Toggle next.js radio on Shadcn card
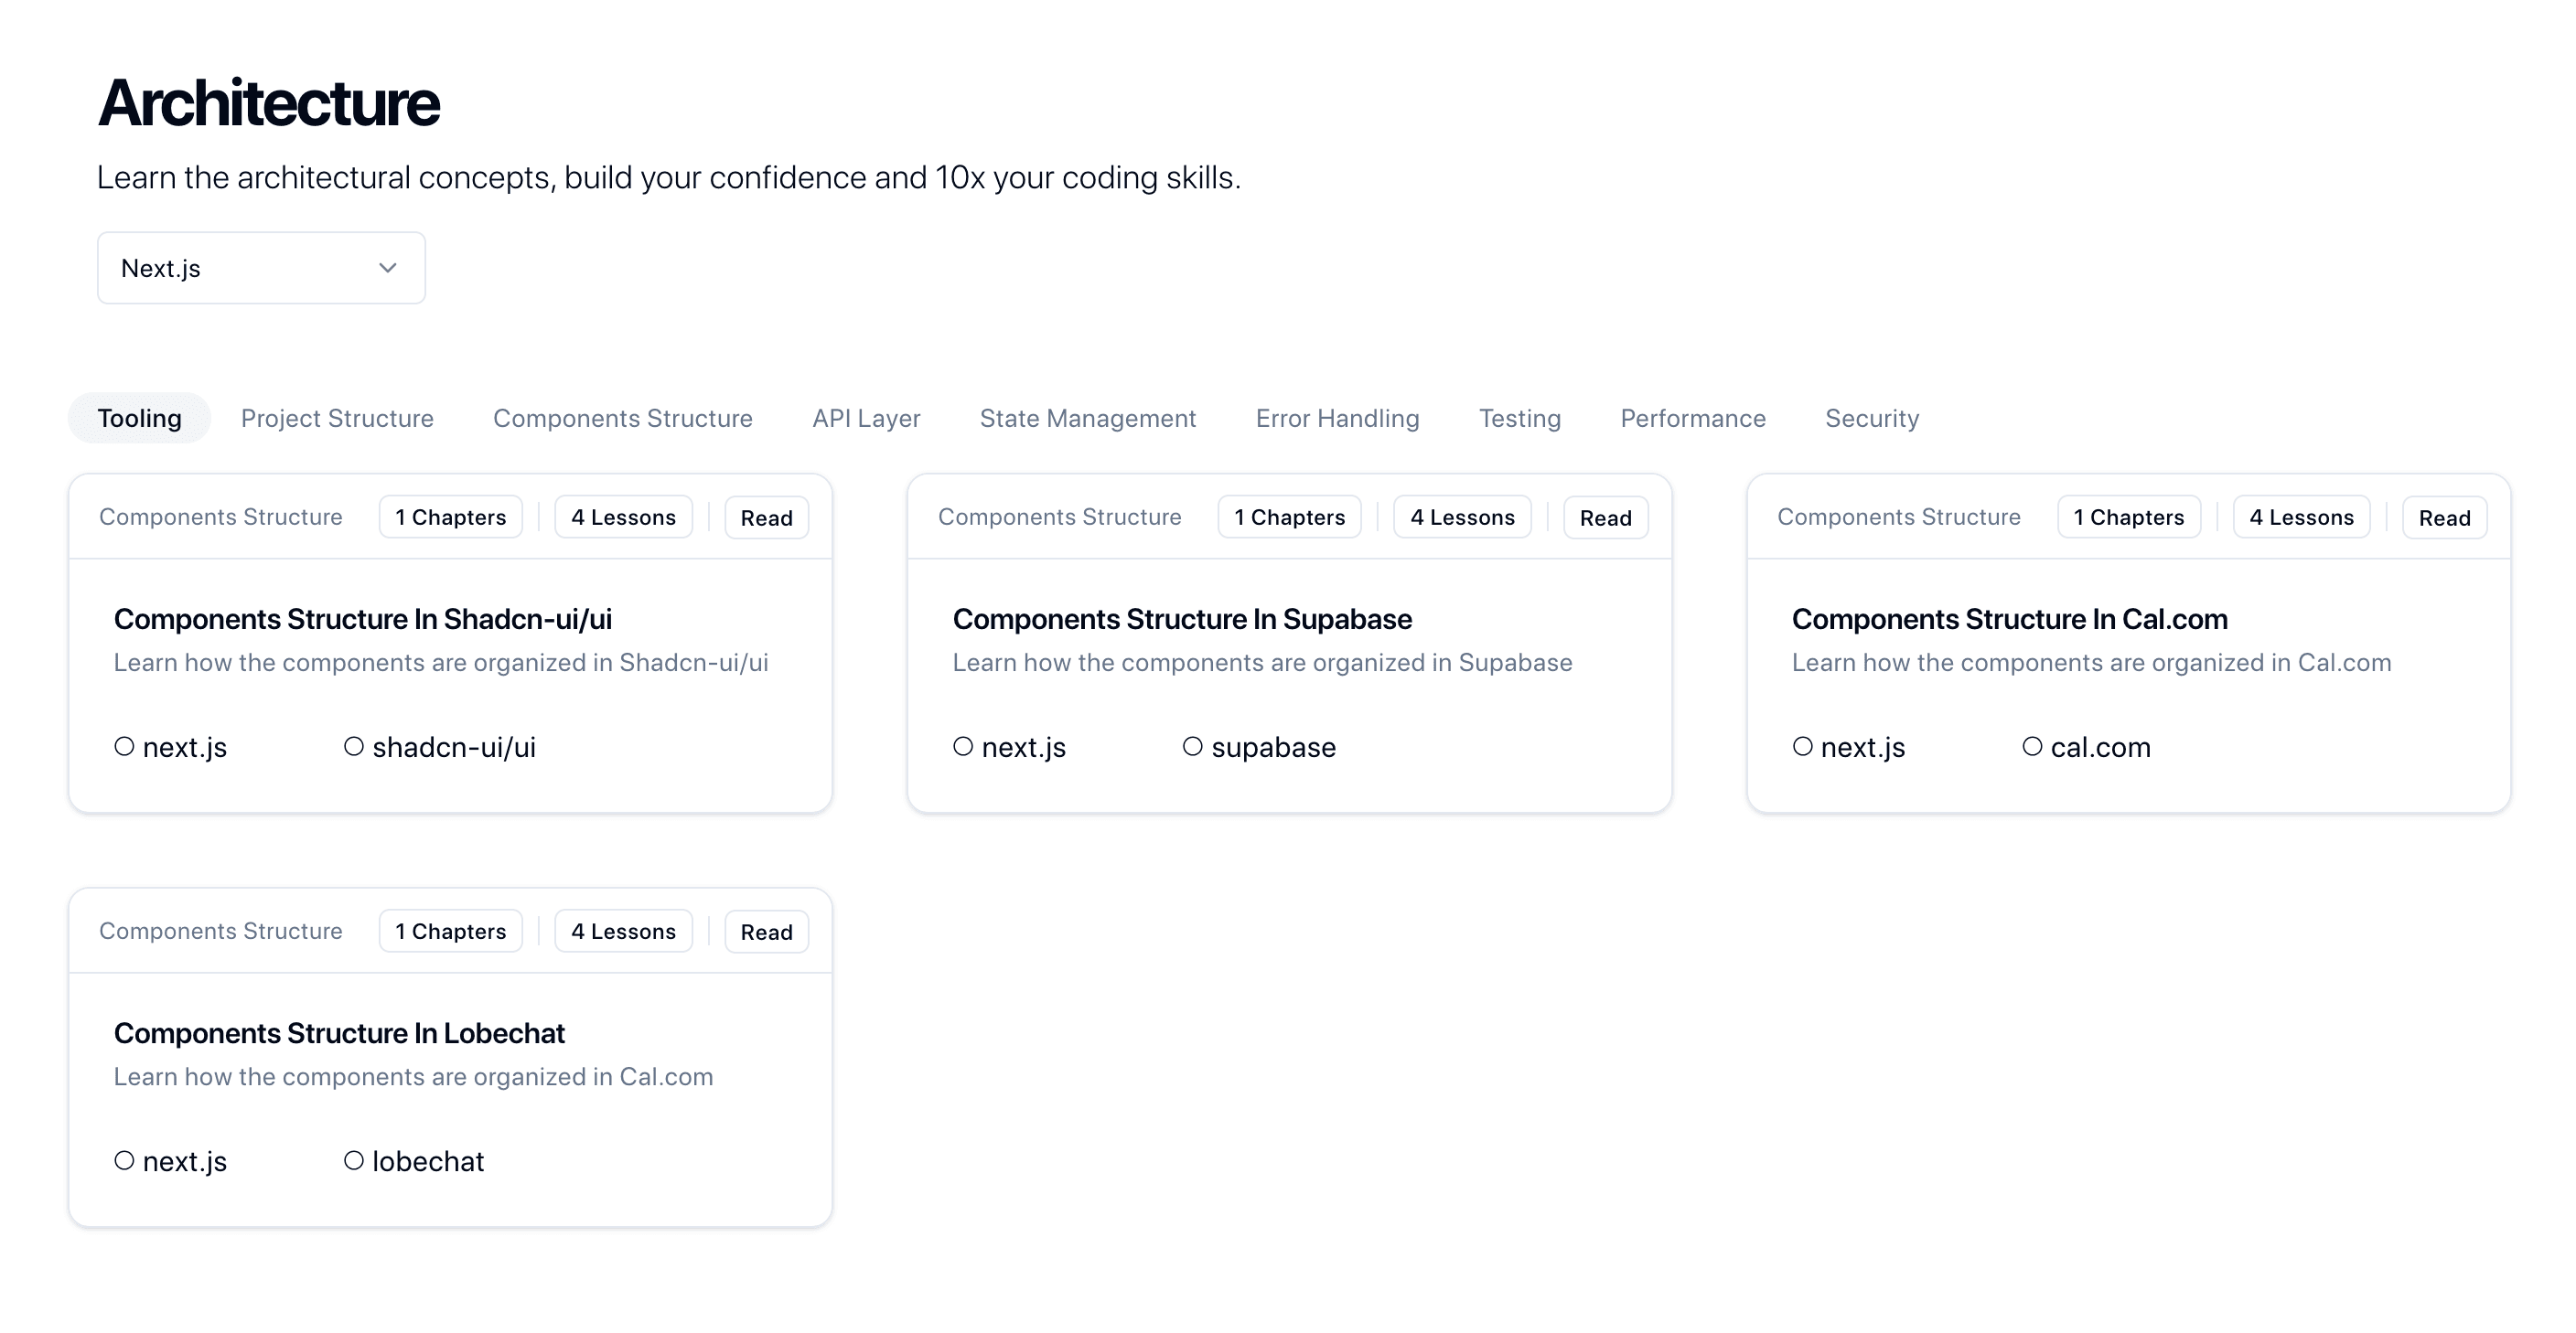Screen dimensions: 2576x1333 124,746
